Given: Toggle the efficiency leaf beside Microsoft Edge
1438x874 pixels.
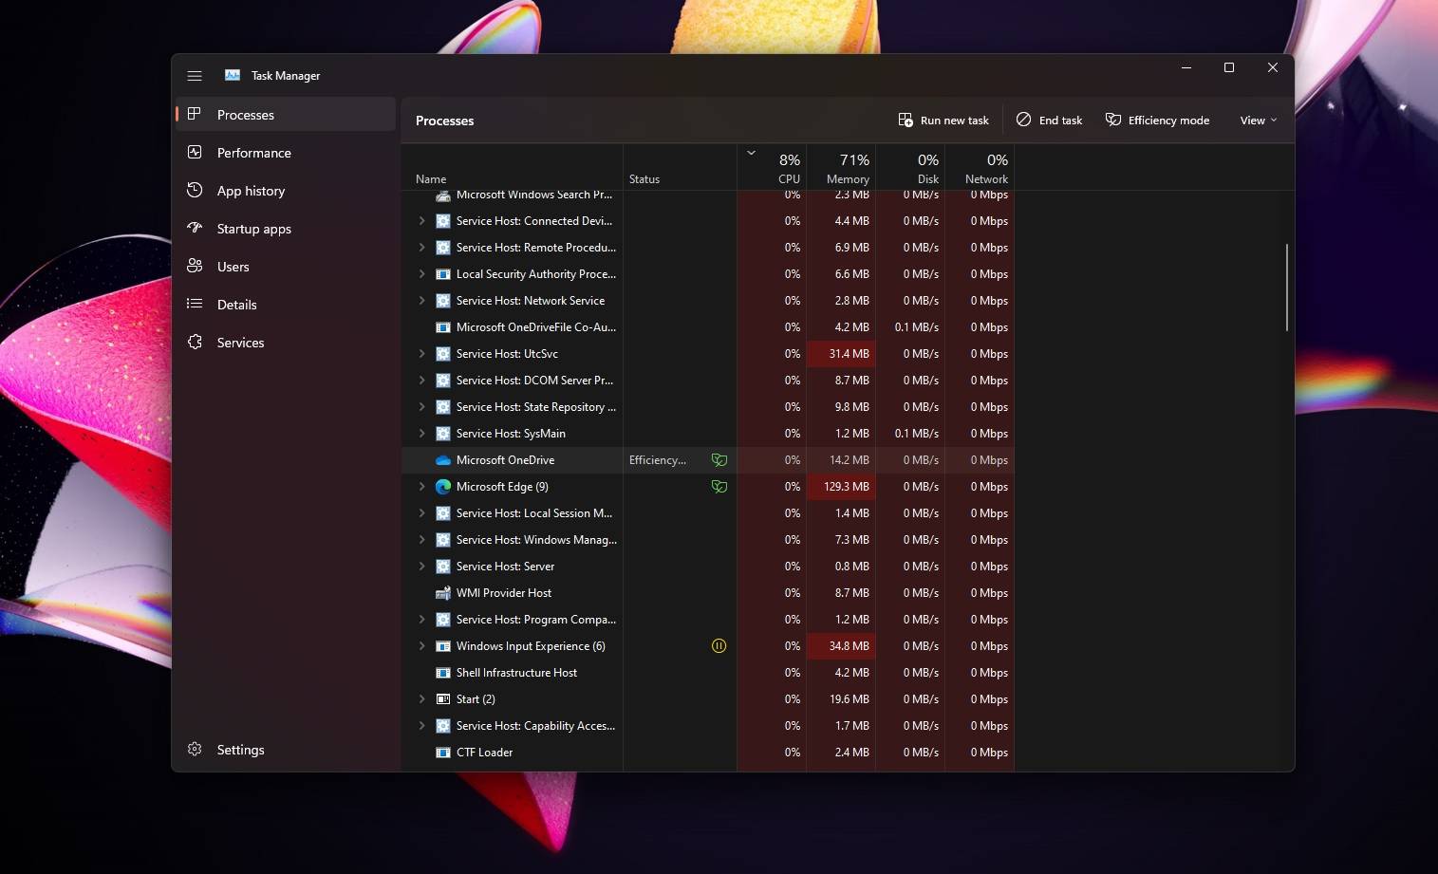Looking at the screenshot, I should (x=719, y=486).
